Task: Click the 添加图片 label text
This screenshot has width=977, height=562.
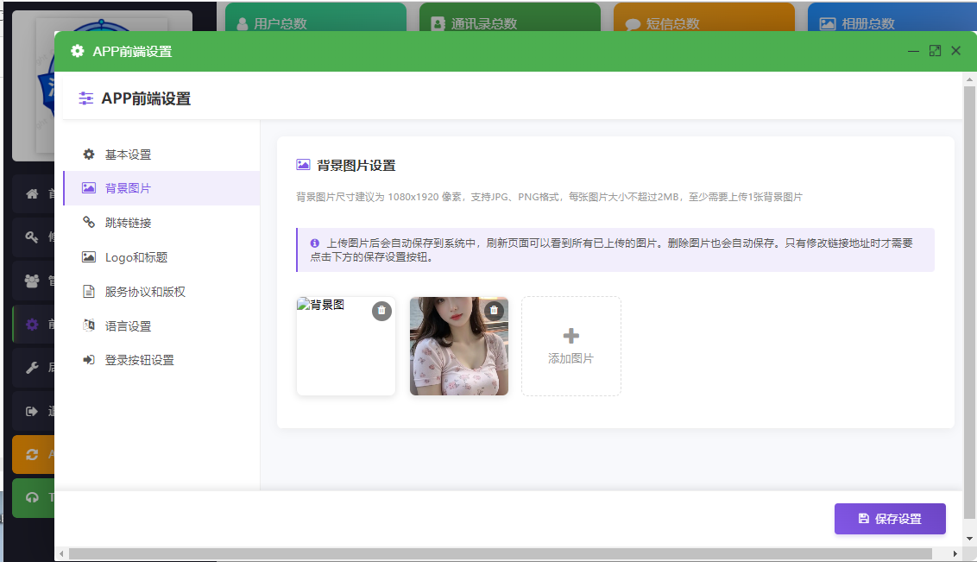Action: (570, 359)
